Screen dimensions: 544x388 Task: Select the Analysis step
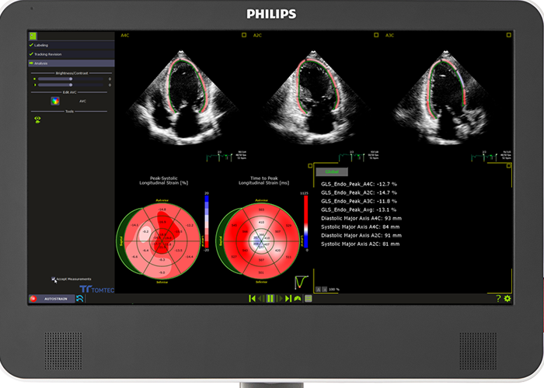[40, 63]
